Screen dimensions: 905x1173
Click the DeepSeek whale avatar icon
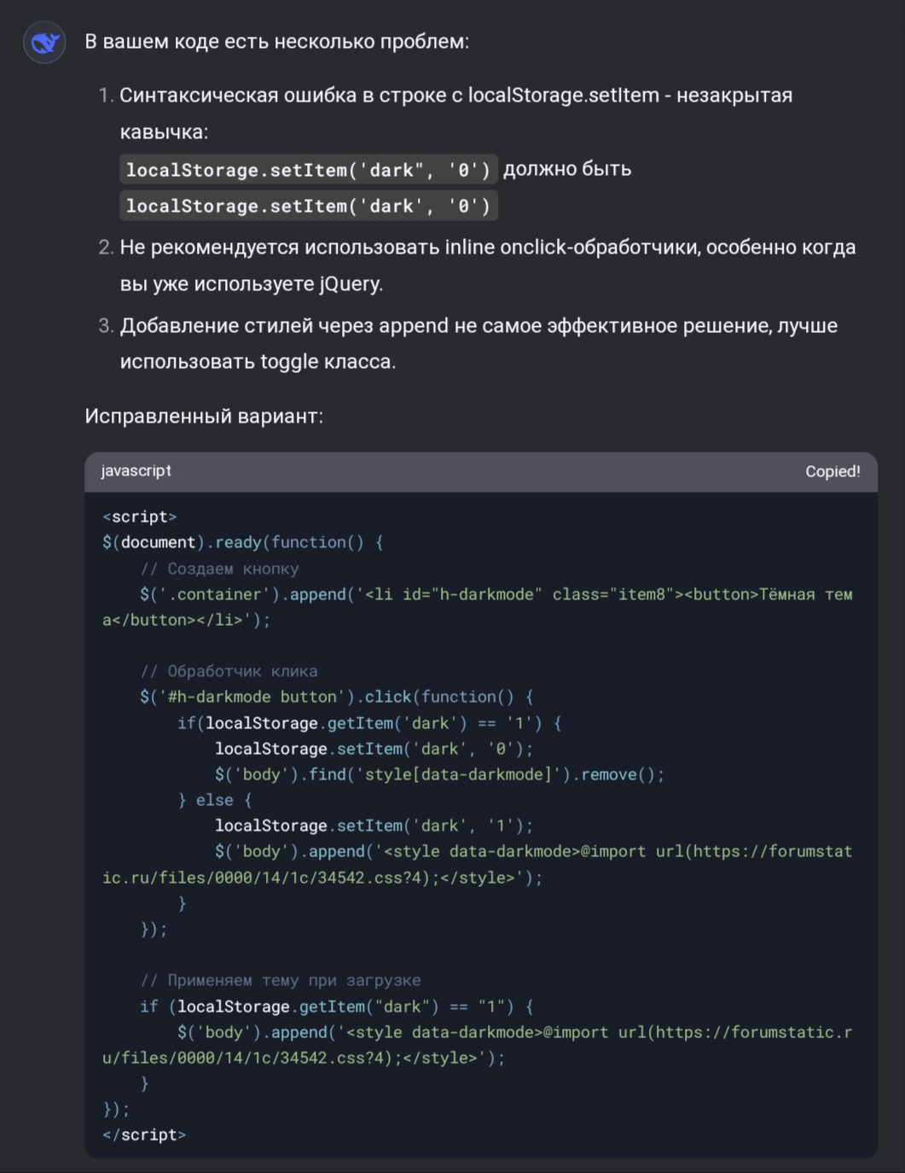(44, 43)
